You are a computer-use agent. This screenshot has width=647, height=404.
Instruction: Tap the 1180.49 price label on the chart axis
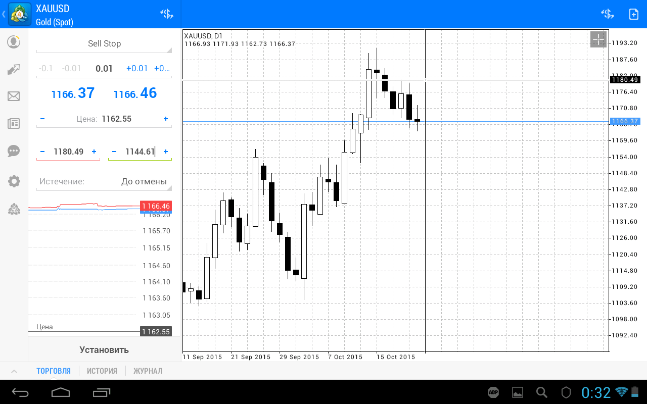tap(625, 80)
